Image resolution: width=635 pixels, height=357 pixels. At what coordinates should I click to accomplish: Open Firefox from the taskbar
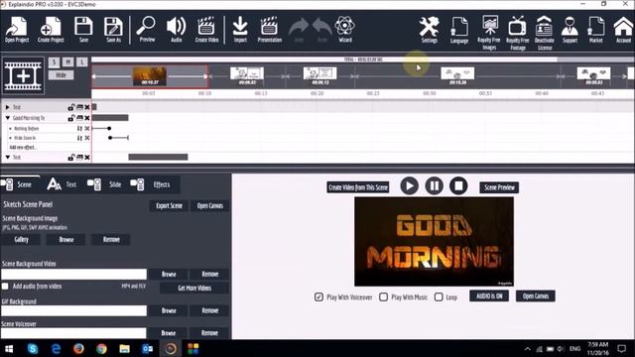(x=78, y=348)
